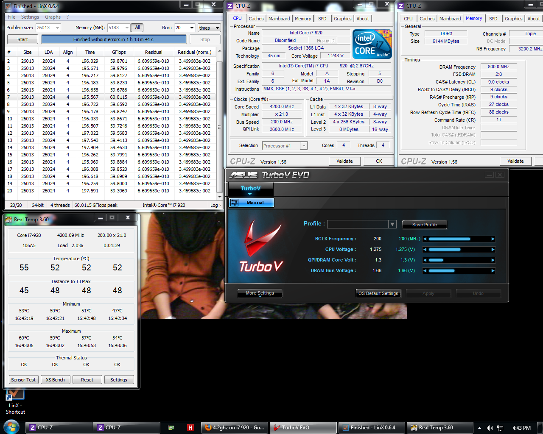The height and width of the screenshot is (434, 543).
Task: Click the XS Bench button in Real Temp
Action: [x=55, y=380]
